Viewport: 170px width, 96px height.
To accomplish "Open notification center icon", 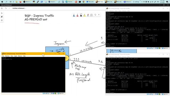I will point(167,2).
